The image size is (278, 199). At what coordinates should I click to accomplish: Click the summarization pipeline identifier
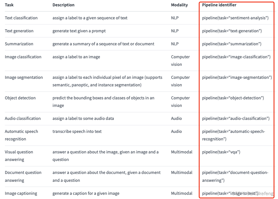coord(232,44)
